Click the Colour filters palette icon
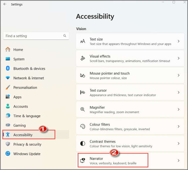The image size is (188, 170). [x=83, y=126]
